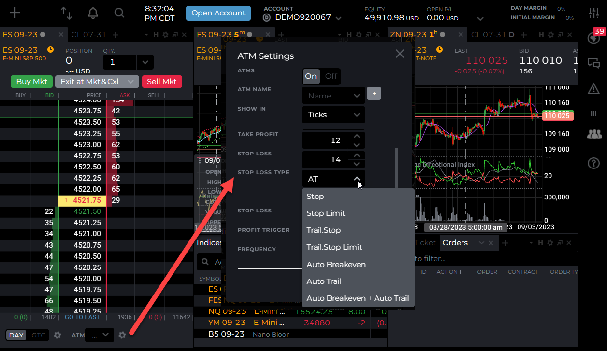Switch ATMs toggle to On

tap(311, 76)
